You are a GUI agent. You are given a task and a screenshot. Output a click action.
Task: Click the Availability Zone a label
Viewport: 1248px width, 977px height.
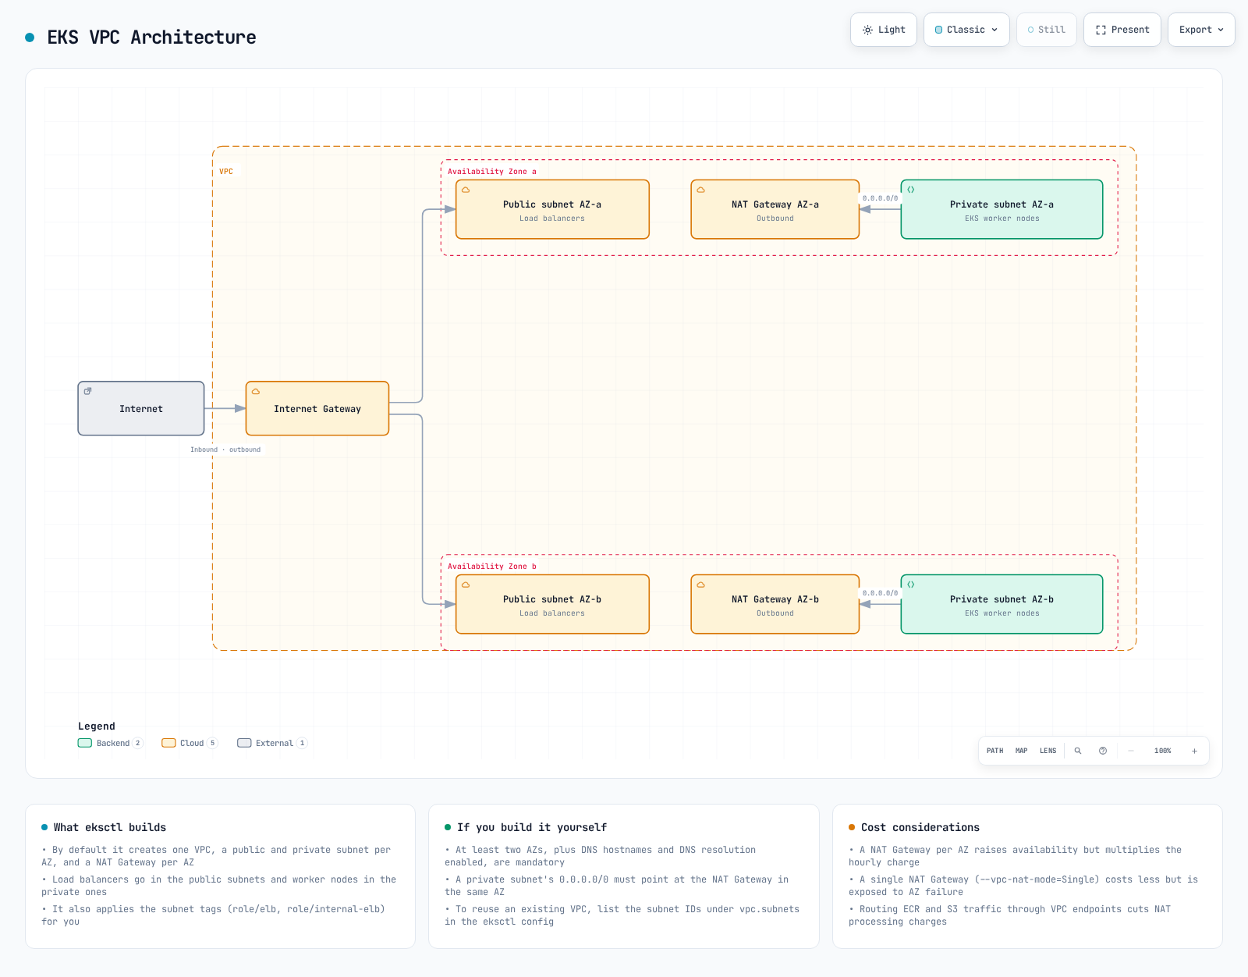click(492, 172)
